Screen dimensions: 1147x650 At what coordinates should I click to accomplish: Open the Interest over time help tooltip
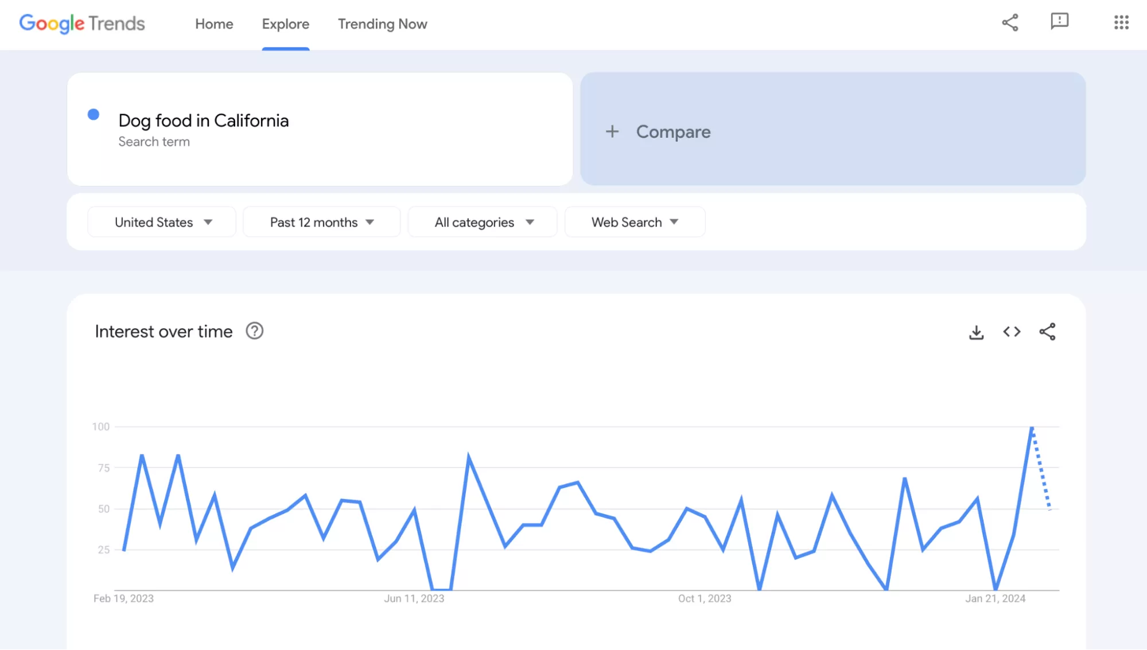coord(254,331)
